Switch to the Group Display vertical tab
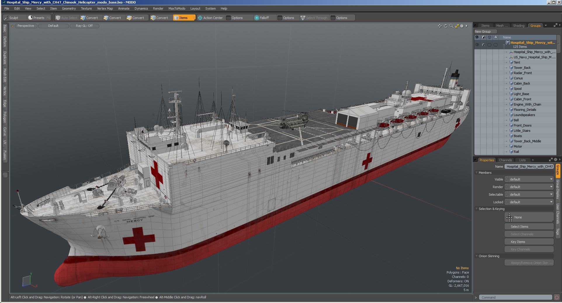This screenshot has width=562, height=303. tap(558, 189)
